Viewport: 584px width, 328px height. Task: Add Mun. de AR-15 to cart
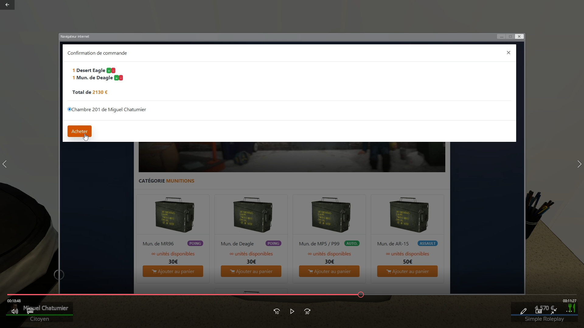tap(407, 271)
